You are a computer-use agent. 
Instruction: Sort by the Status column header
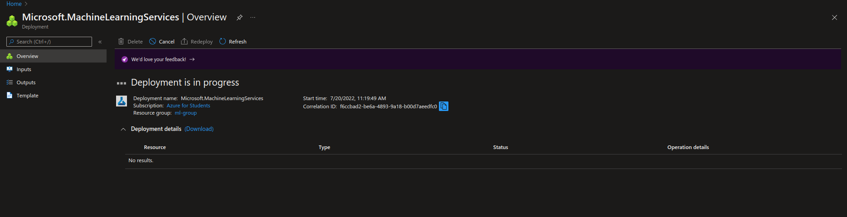coord(501,147)
